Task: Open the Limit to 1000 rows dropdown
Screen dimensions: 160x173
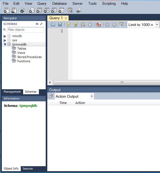Action: point(157,25)
